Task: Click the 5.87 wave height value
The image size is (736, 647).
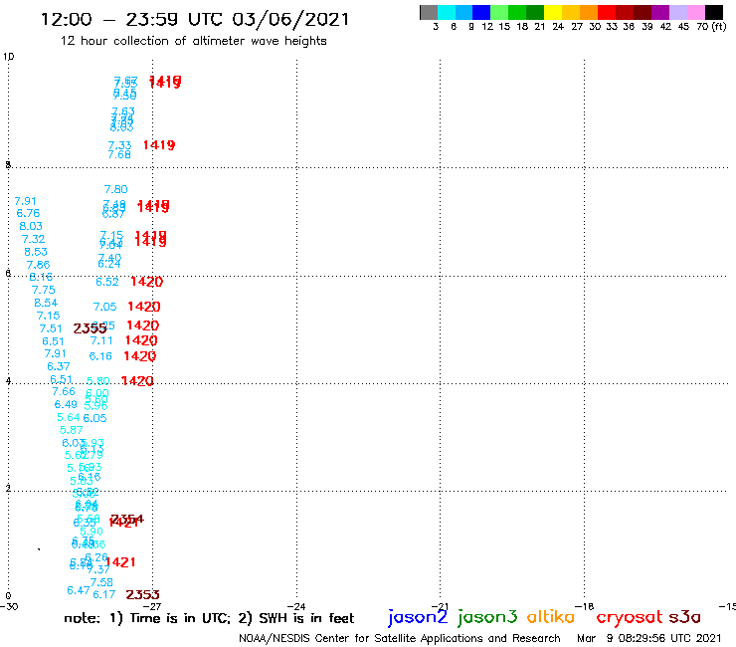Action: (72, 430)
